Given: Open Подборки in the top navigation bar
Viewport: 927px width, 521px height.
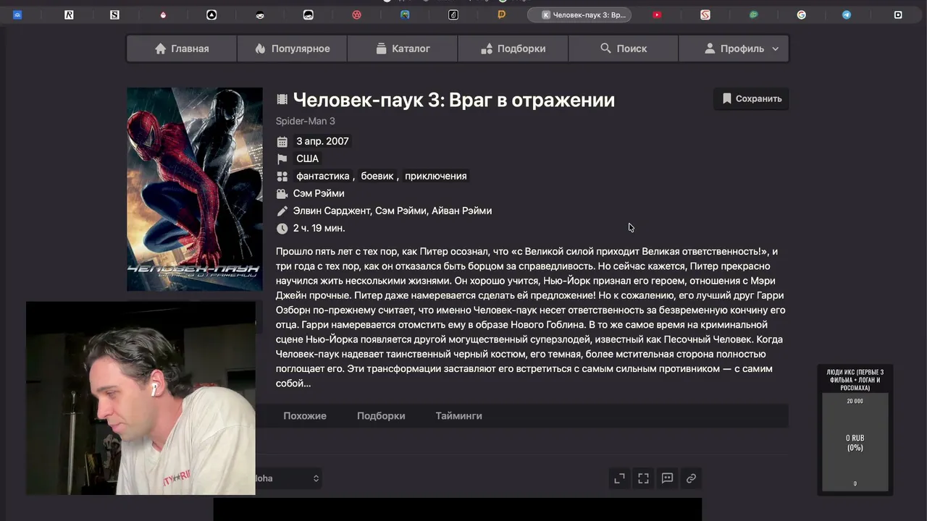Looking at the screenshot, I should [513, 48].
